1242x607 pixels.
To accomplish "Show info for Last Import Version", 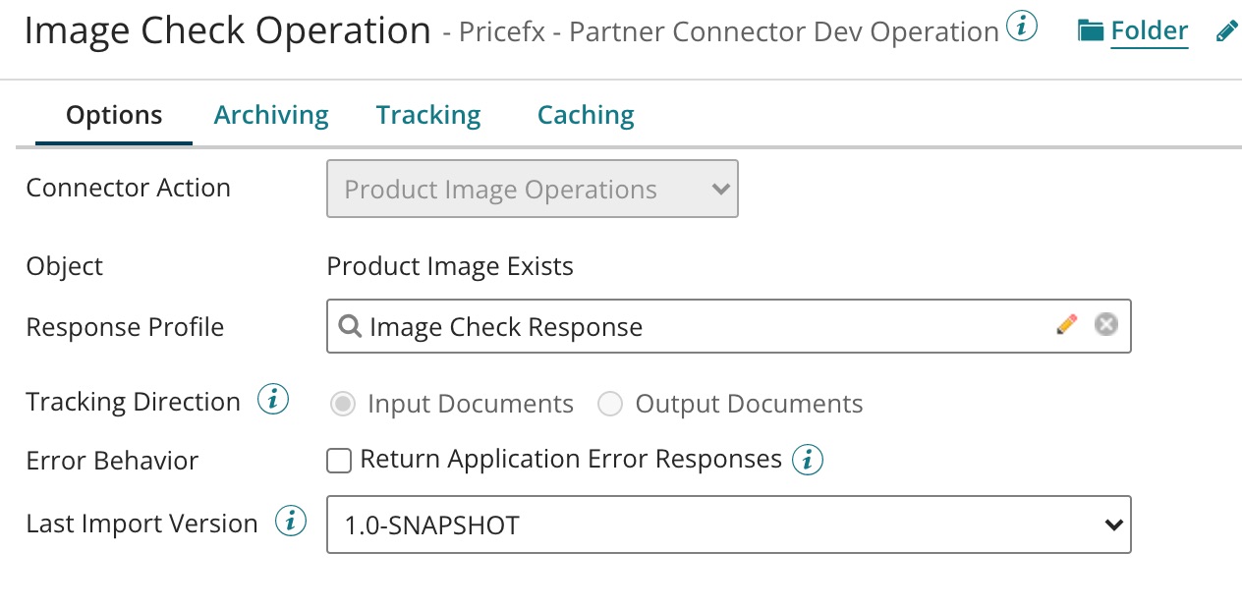I will 291,523.
